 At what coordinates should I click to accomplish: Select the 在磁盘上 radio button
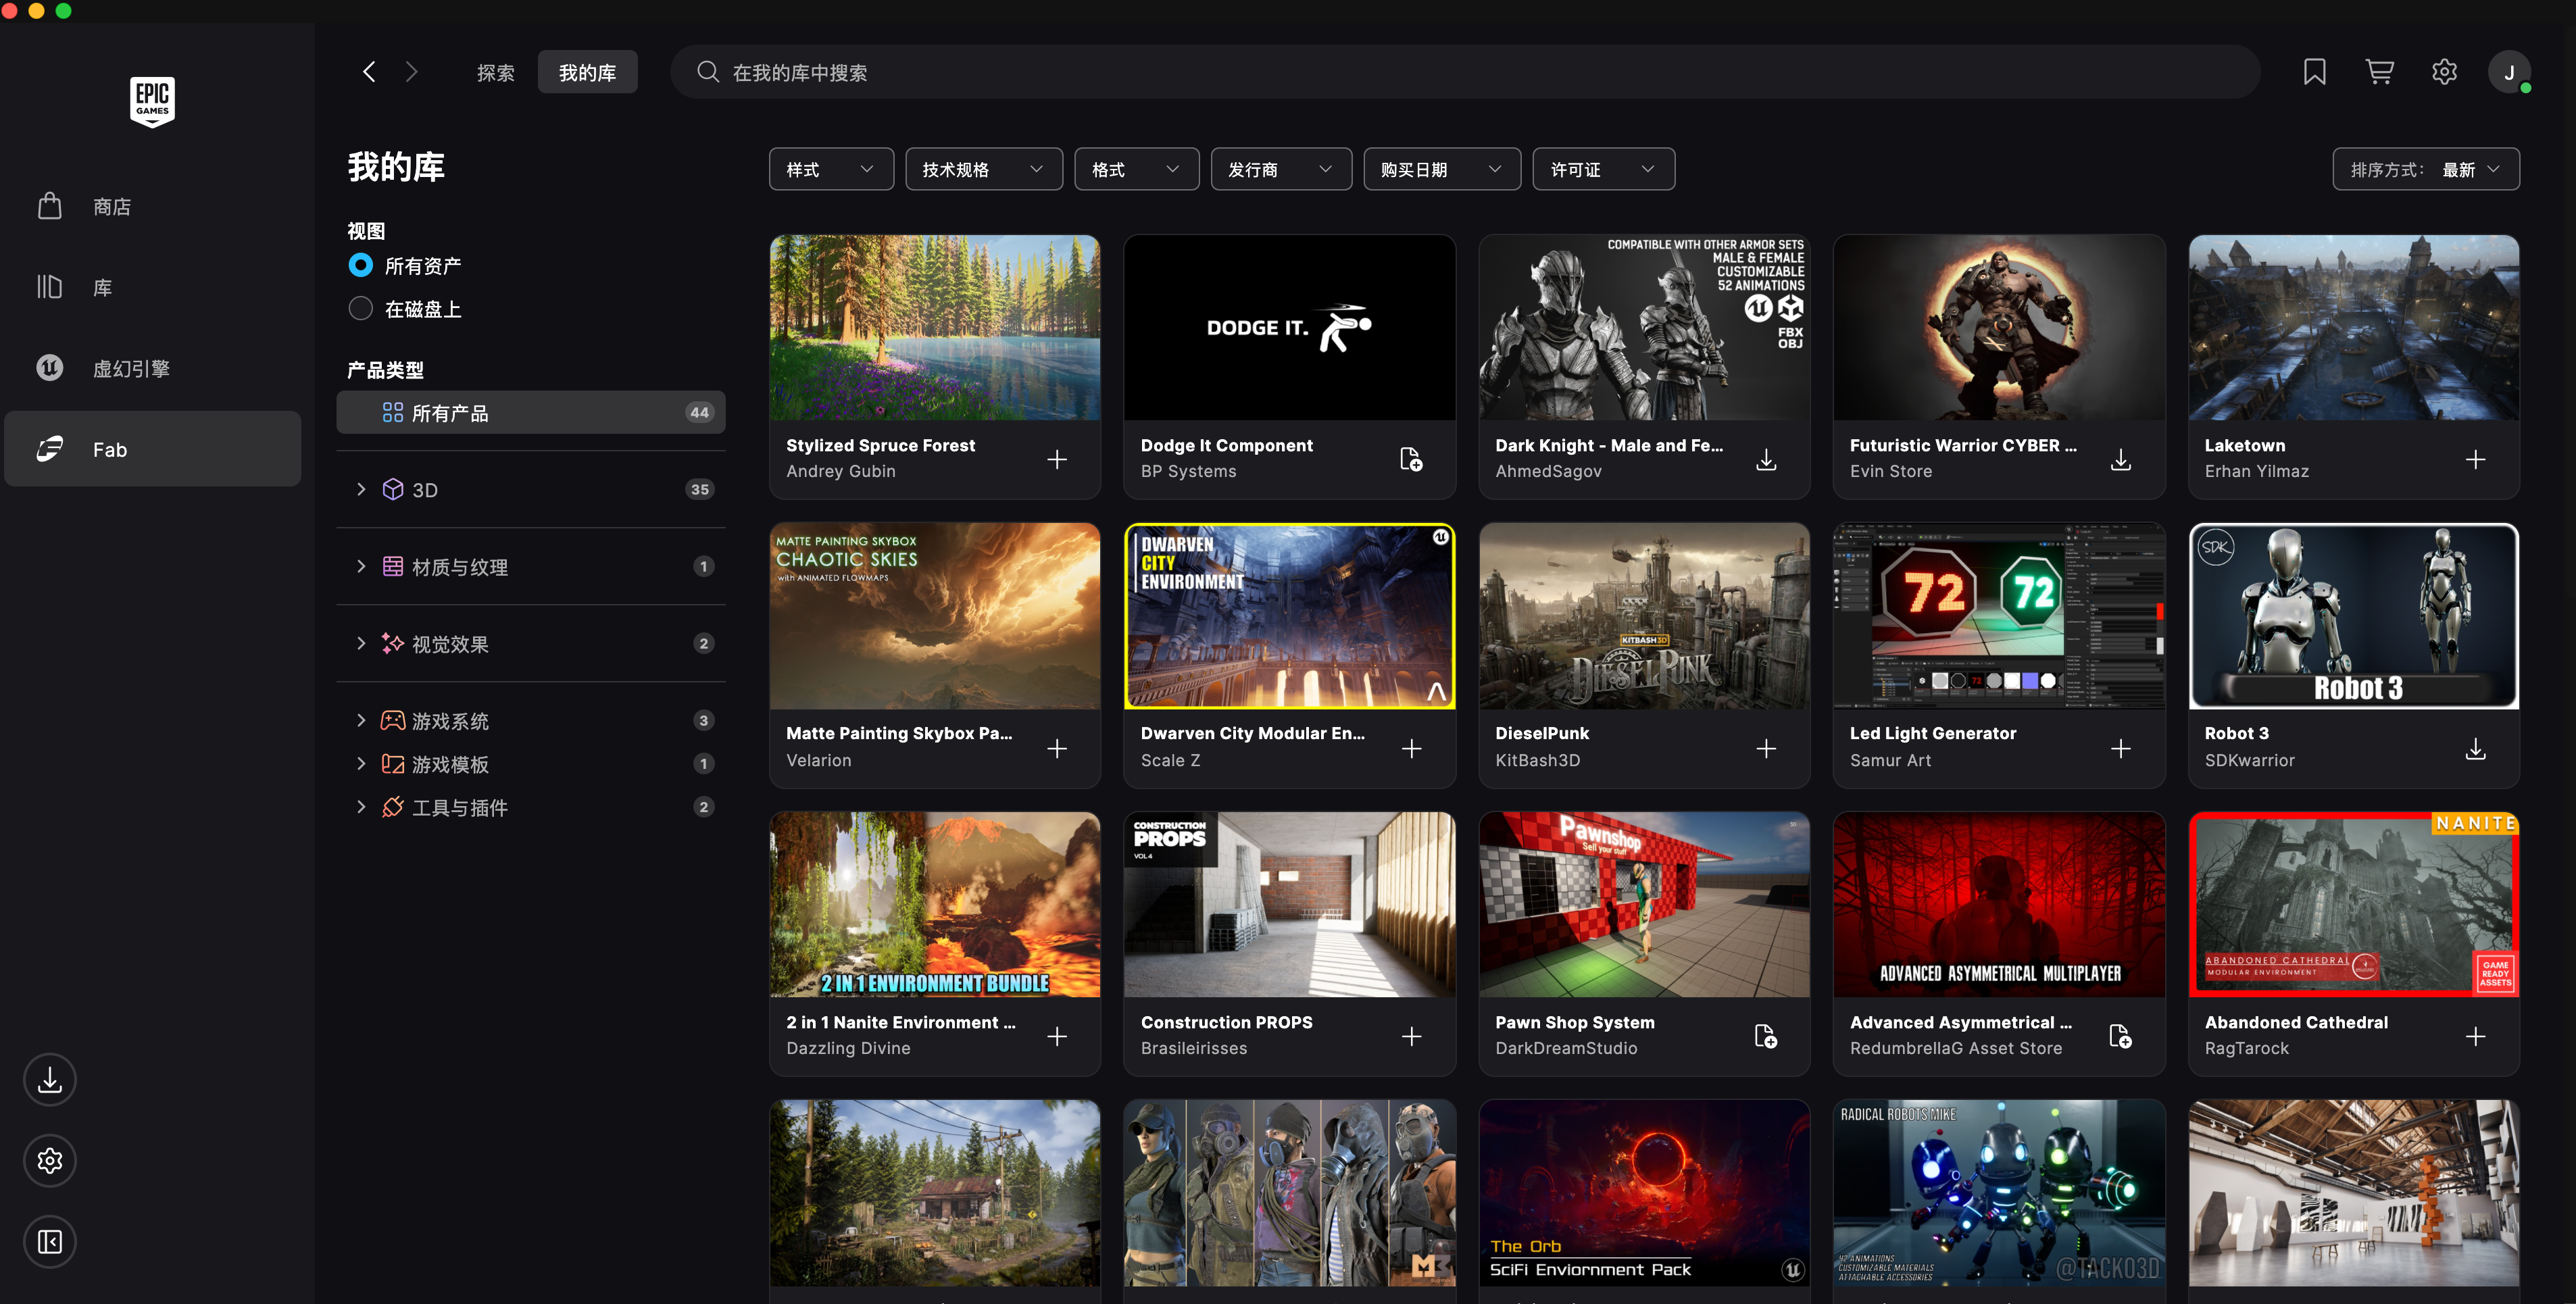click(x=361, y=309)
